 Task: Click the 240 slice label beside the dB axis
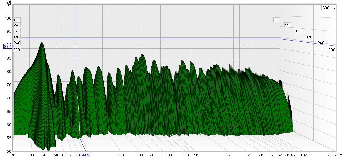pos(17,43)
